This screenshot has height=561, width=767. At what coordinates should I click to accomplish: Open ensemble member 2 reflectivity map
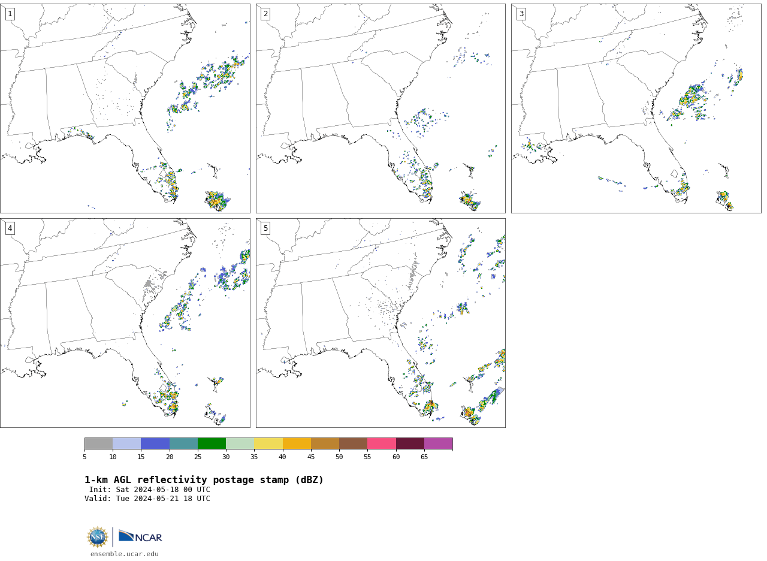381,108
